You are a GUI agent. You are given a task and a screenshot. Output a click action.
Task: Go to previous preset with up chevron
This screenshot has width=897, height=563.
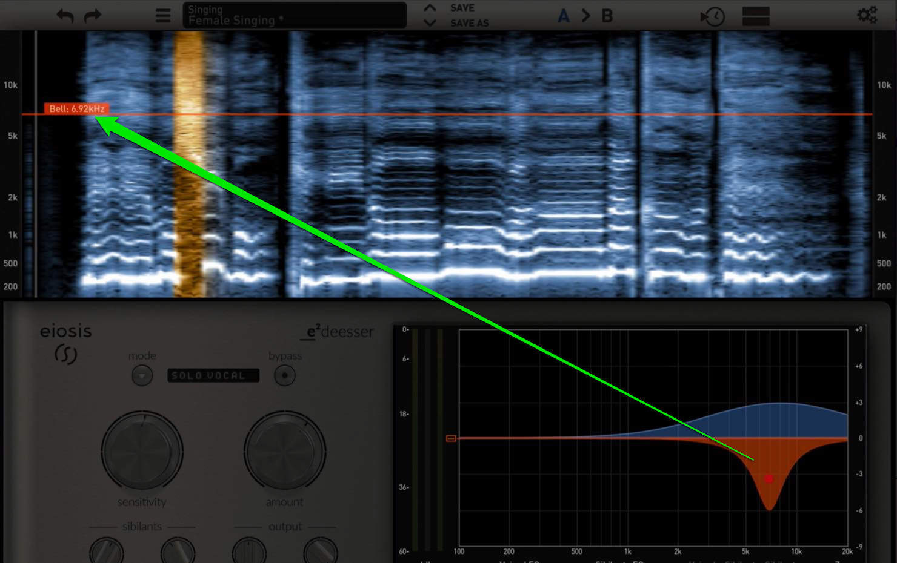coord(430,8)
